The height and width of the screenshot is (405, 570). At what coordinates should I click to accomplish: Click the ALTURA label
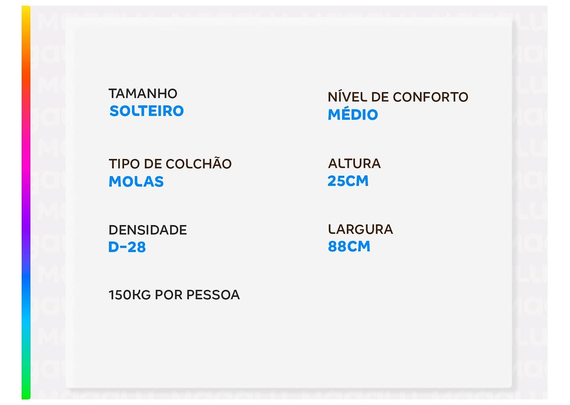point(354,164)
